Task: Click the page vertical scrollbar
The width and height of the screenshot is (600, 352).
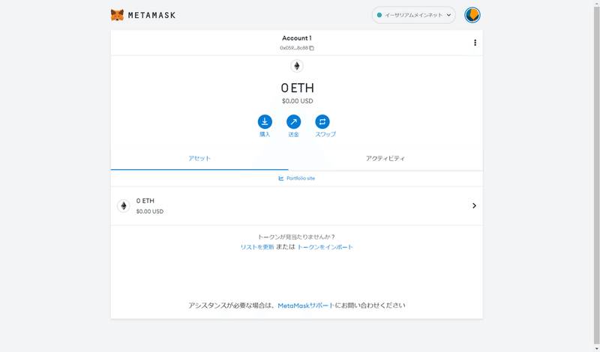Action: coord(596,176)
